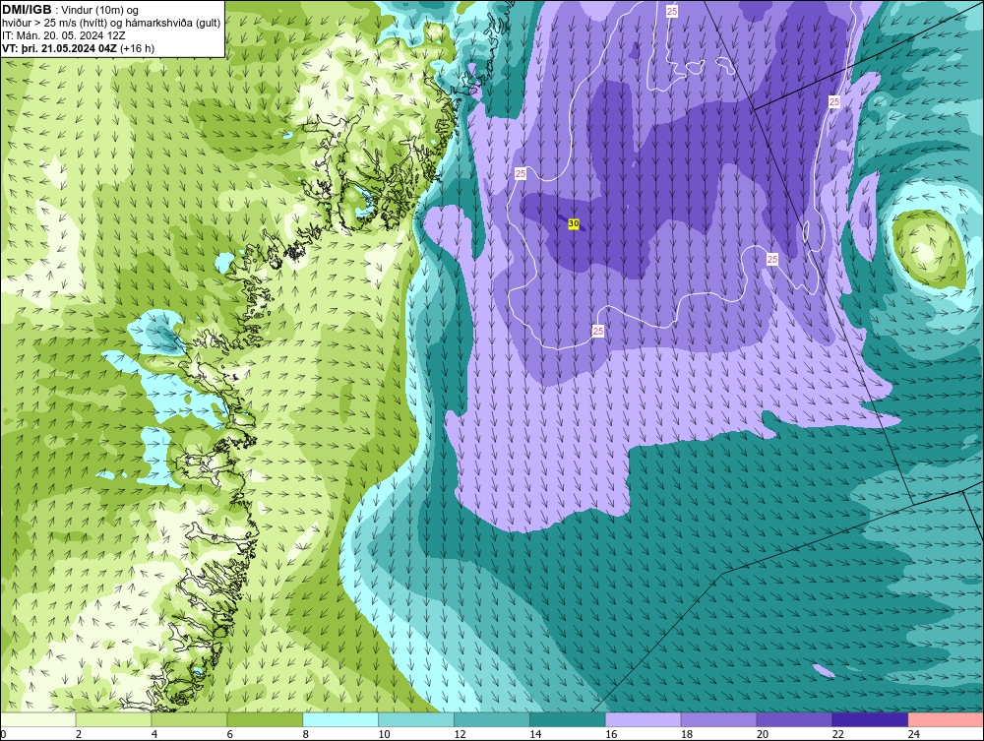Pick the 4–6 m/s green legend swatch
The height and width of the screenshot is (741, 984).
189,719
